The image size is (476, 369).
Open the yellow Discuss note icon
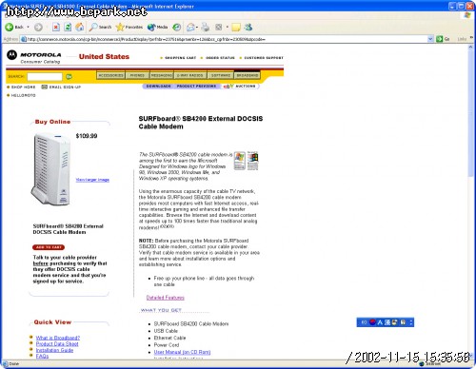coord(236,28)
